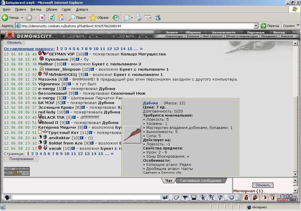The height and width of the screenshot is (211, 301).
Task: Toggle the CLOCK mode button
Action: (282, 200)
